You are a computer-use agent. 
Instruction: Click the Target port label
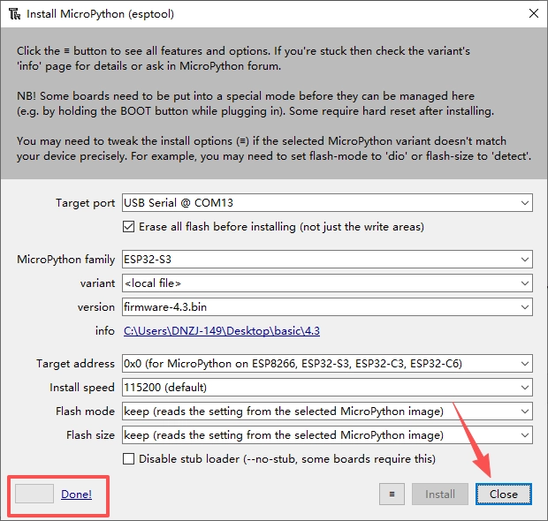pyautogui.click(x=85, y=203)
